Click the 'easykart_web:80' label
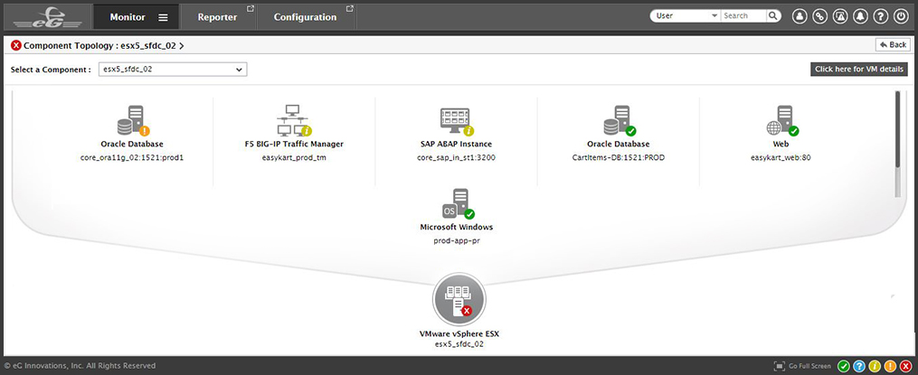 tap(781, 157)
